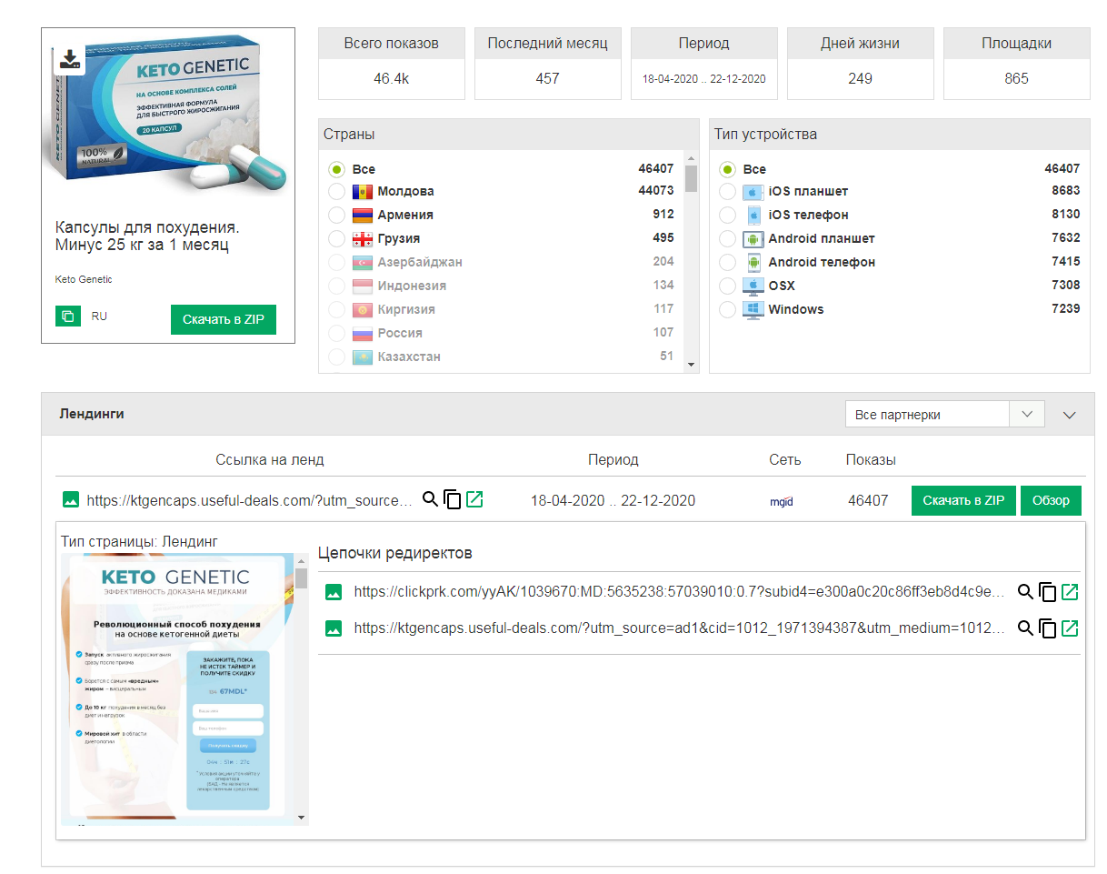
Task: Click the download icon on the Keto Genetic banner
Action: (x=69, y=60)
